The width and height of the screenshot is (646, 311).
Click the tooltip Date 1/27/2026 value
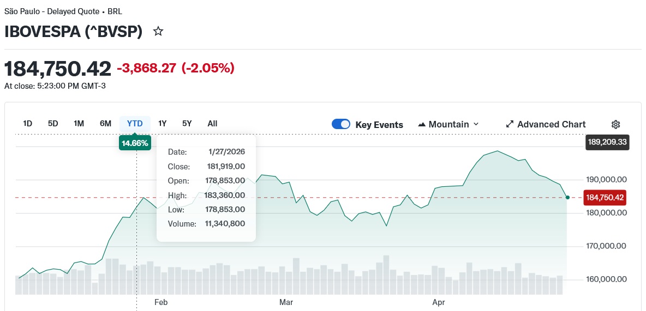pos(227,152)
